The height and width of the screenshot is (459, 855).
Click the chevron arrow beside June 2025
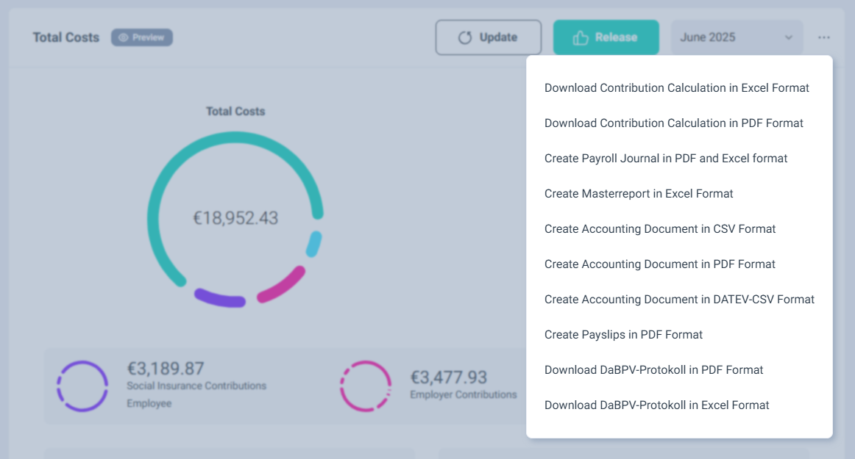pyautogui.click(x=789, y=37)
